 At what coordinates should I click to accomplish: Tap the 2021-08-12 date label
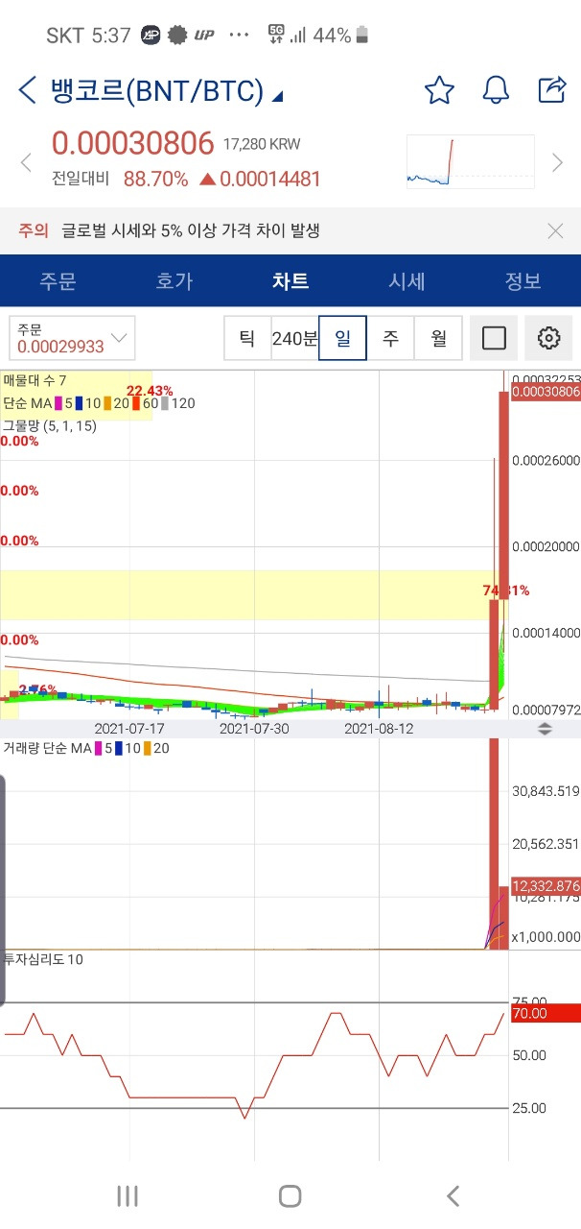pyautogui.click(x=379, y=729)
